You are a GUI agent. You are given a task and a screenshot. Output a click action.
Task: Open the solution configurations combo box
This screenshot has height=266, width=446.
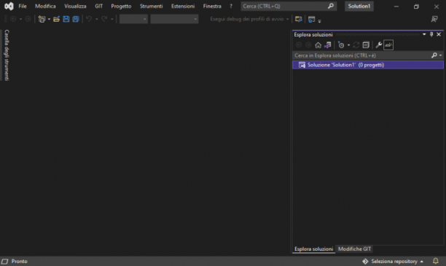(133, 19)
